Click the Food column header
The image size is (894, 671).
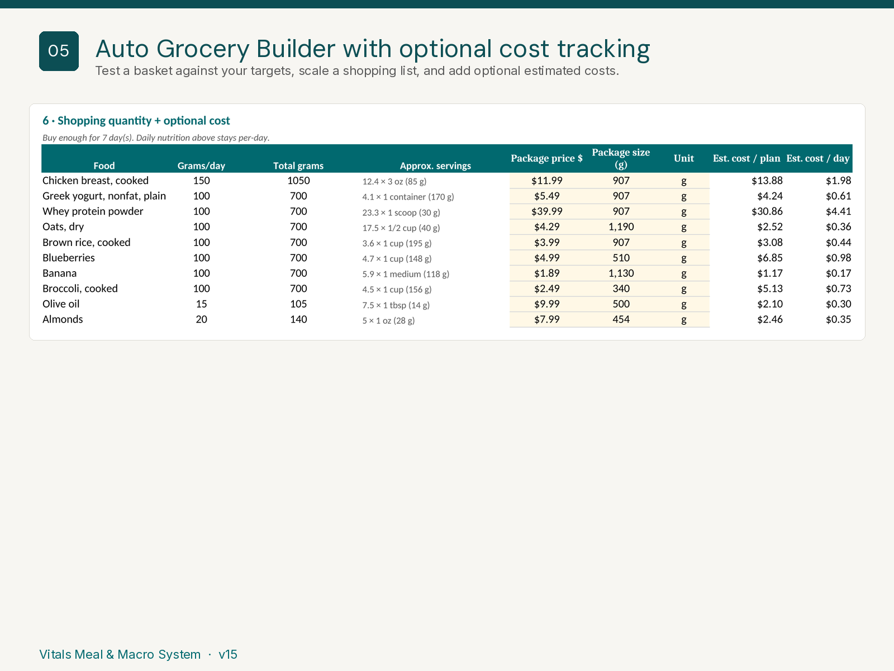[104, 166]
